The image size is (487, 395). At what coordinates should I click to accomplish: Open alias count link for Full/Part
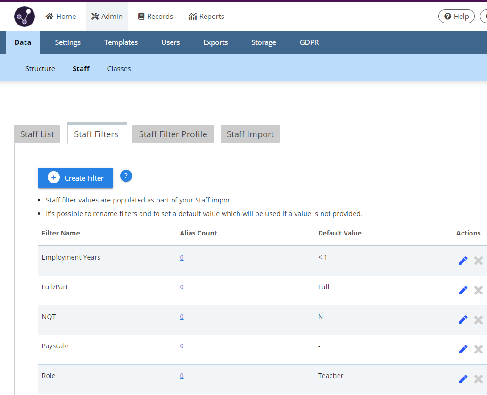coord(182,287)
